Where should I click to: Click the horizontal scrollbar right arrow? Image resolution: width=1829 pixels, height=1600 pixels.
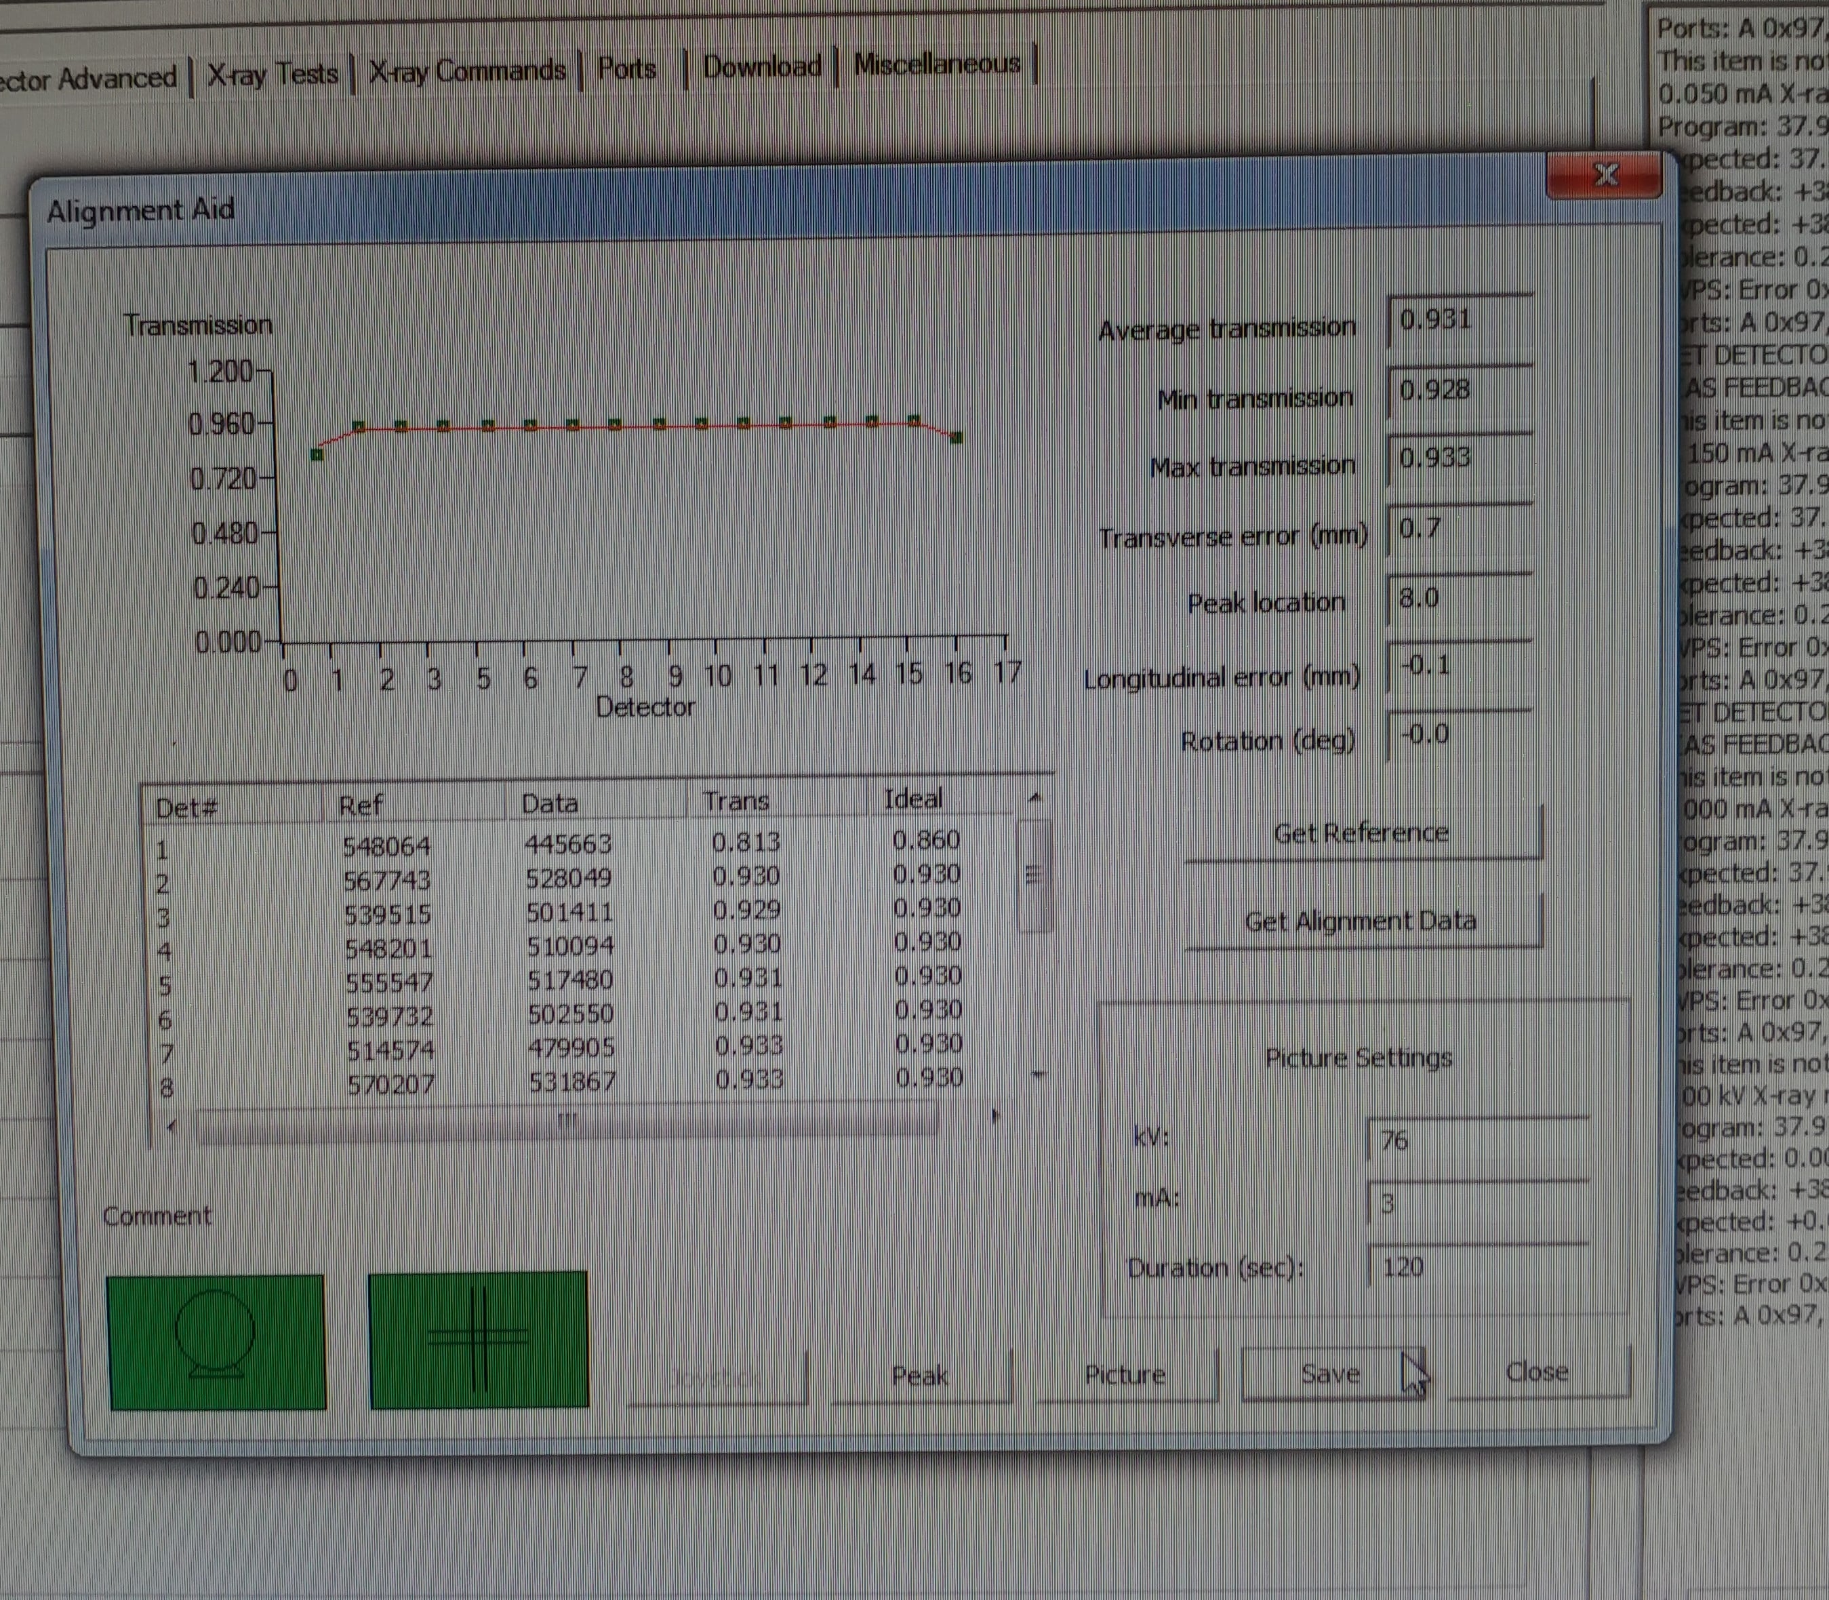tap(994, 1116)
